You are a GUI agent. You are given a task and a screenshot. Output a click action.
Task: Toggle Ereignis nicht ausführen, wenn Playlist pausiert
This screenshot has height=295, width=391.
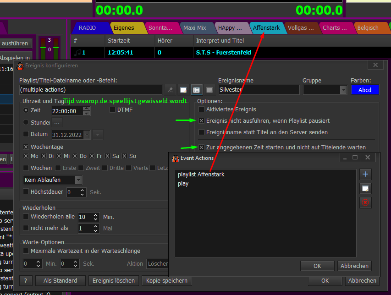click(202, 121)
